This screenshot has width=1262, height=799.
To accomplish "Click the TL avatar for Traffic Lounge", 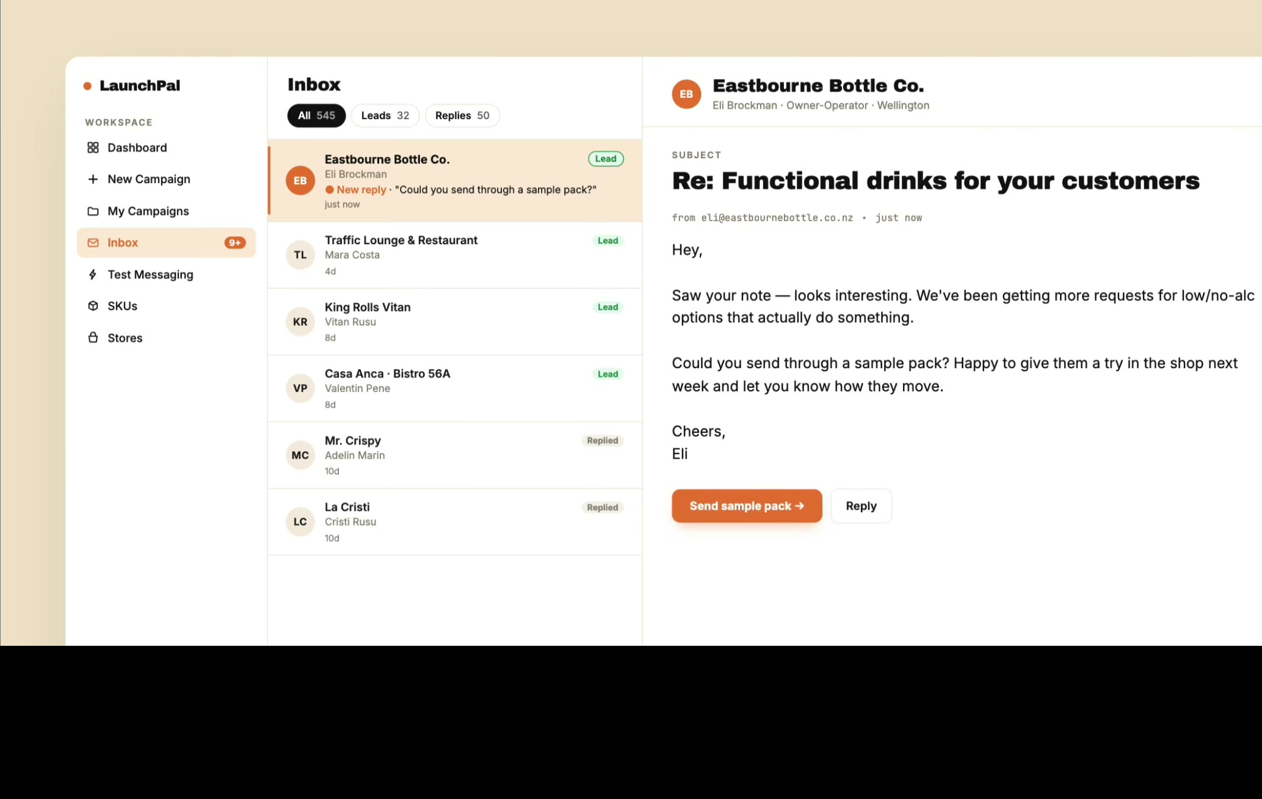I will (x=300, y=255).
